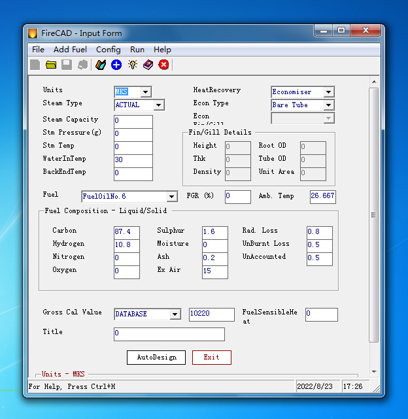Viewport: 408px width, 419px height.
Task: Minimize the FireCAD window
Action: (x=324, y=31)
